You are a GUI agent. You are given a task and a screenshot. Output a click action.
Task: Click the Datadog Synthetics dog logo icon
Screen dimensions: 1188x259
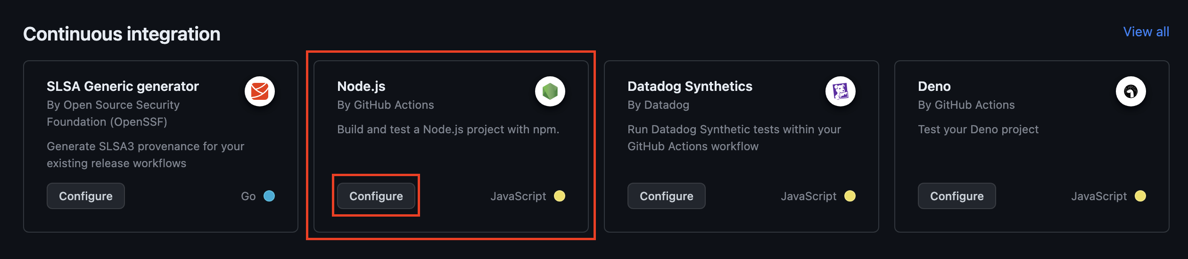click(841, 91)
